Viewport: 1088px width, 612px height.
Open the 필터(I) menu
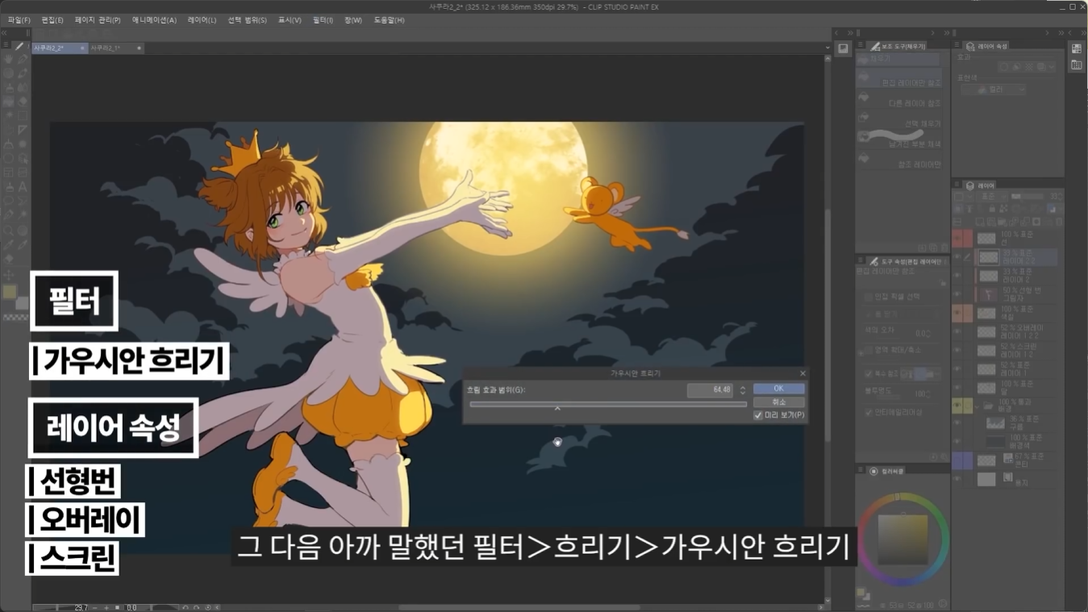click(323, 20)
